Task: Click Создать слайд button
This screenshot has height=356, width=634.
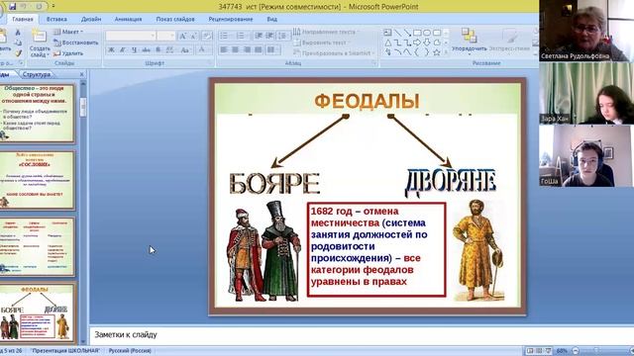Action: pyautogui.click(x=40, y=44)
